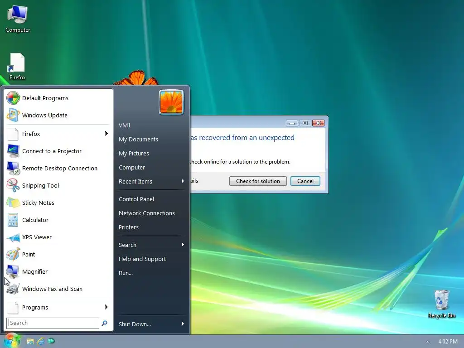This screenshot has width=464, height=348.
Task: Open Windows Fax and Scan icon
Action: pos(13,289)
